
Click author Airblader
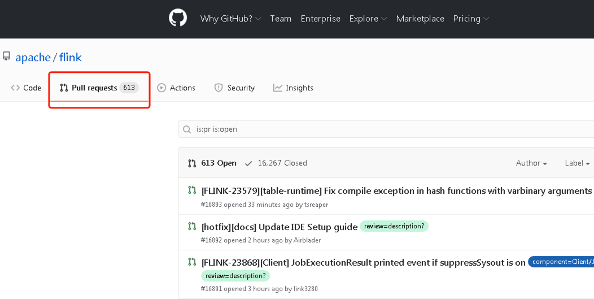tap(307, 241)
